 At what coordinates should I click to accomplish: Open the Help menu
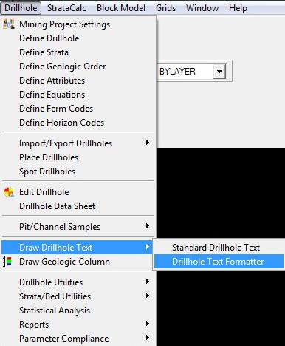(238, 8)
